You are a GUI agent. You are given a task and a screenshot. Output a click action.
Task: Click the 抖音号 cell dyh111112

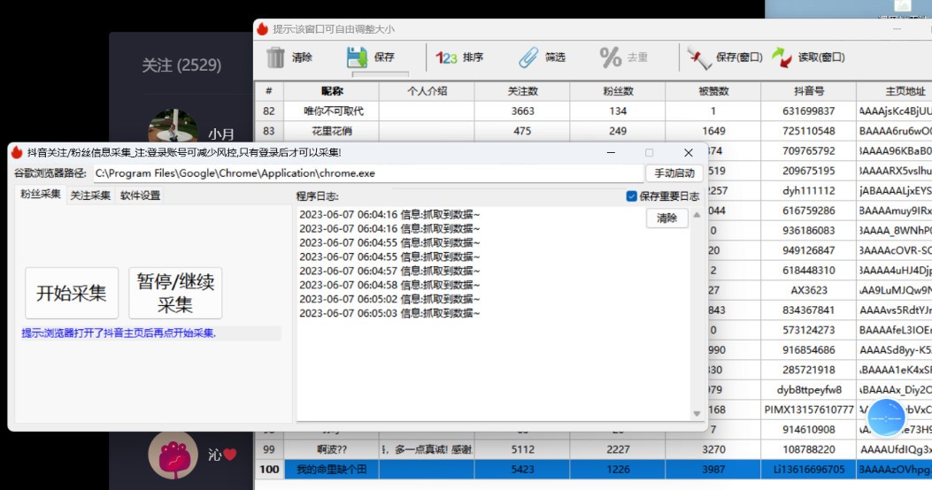pos(808,191)
